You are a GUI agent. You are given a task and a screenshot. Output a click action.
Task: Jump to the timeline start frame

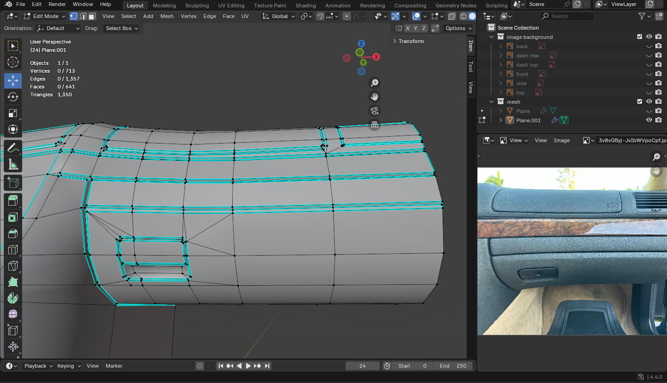[221, 366]
